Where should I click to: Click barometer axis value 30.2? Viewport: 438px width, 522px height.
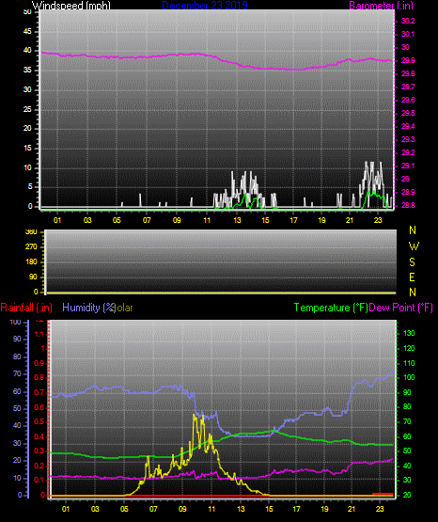coord(408,21)
